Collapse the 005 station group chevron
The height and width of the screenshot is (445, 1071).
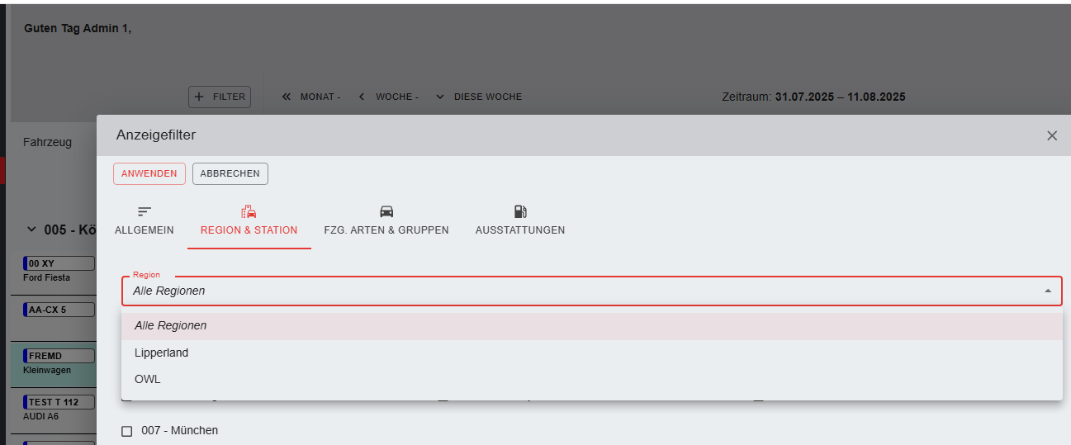point(32,230)
